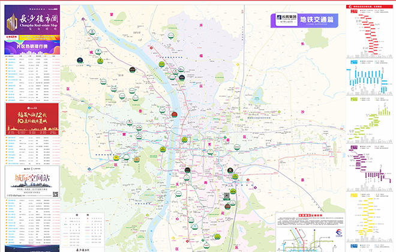Image resolution: width=396 pixels, height=252 pixels.
Task: Click the purple diamond terminus at map top-left
Action: pos(83,19)
